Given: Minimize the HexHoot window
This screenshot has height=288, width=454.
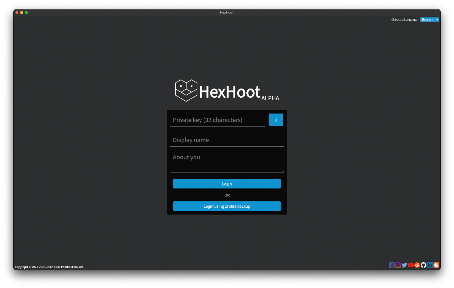Looking at the screenshot, I should click(x=22, y=12).
